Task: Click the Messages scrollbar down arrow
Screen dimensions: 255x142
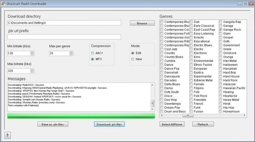Action: point(152,109)
